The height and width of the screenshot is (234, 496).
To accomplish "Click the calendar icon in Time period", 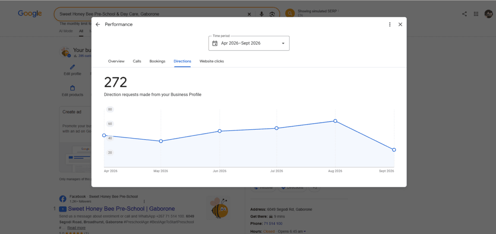I will pyautogui.click(x=215, y=43).
